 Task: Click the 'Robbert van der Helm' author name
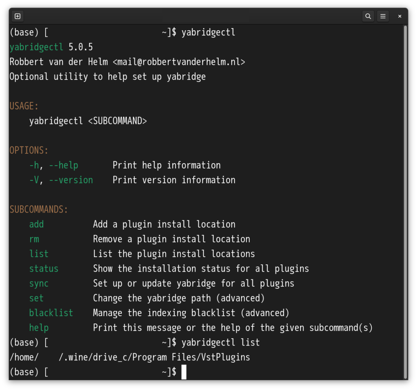[59, 62]
